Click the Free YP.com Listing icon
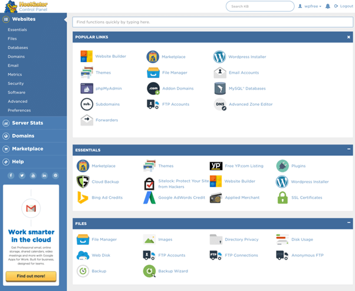 click(x=216, y=166)
